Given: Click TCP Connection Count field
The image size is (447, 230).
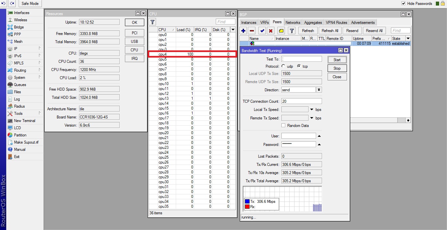Looking at the screenshot, I should [x=301, y=101].
